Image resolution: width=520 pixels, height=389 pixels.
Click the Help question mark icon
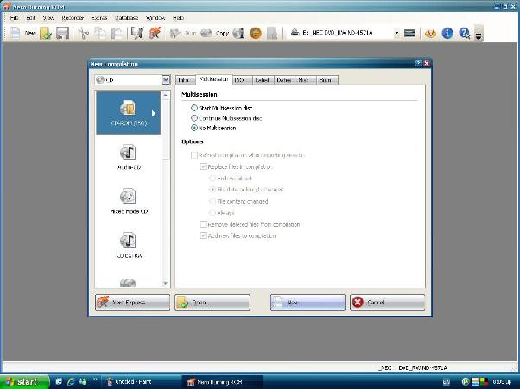(465, 33)
